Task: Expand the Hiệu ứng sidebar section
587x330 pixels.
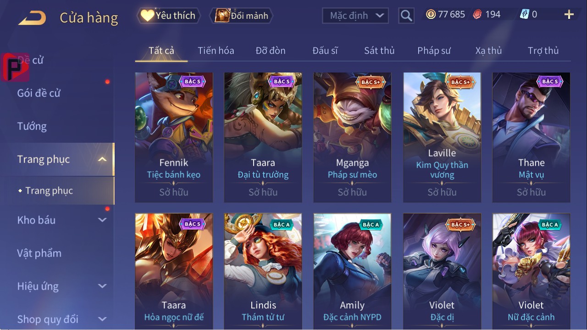Action: click(102, 286)
